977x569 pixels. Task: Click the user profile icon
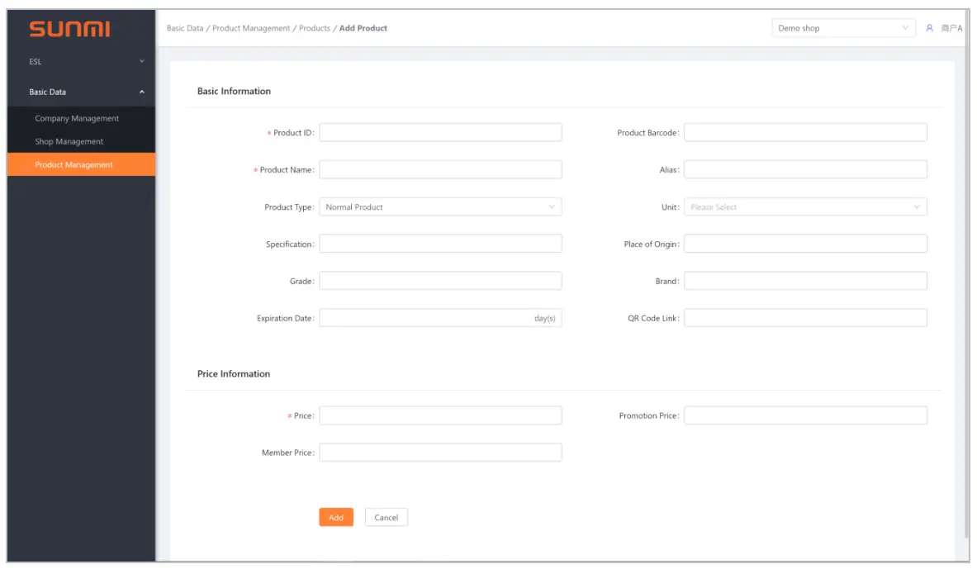pyautogui.click(x=929, y=28)
